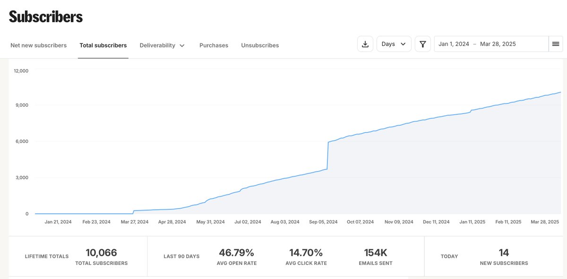567x279 pixels.
Task: Edit the Mar 28, 2025 end date
Action: tap(498, 44)
